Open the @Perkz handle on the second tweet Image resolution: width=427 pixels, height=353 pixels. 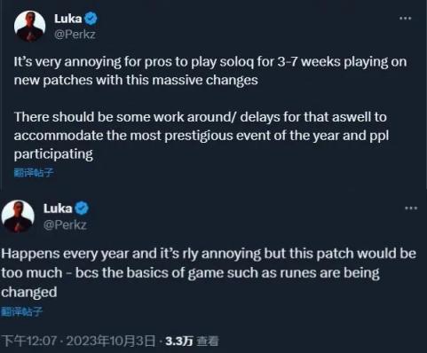pos(65,225)
